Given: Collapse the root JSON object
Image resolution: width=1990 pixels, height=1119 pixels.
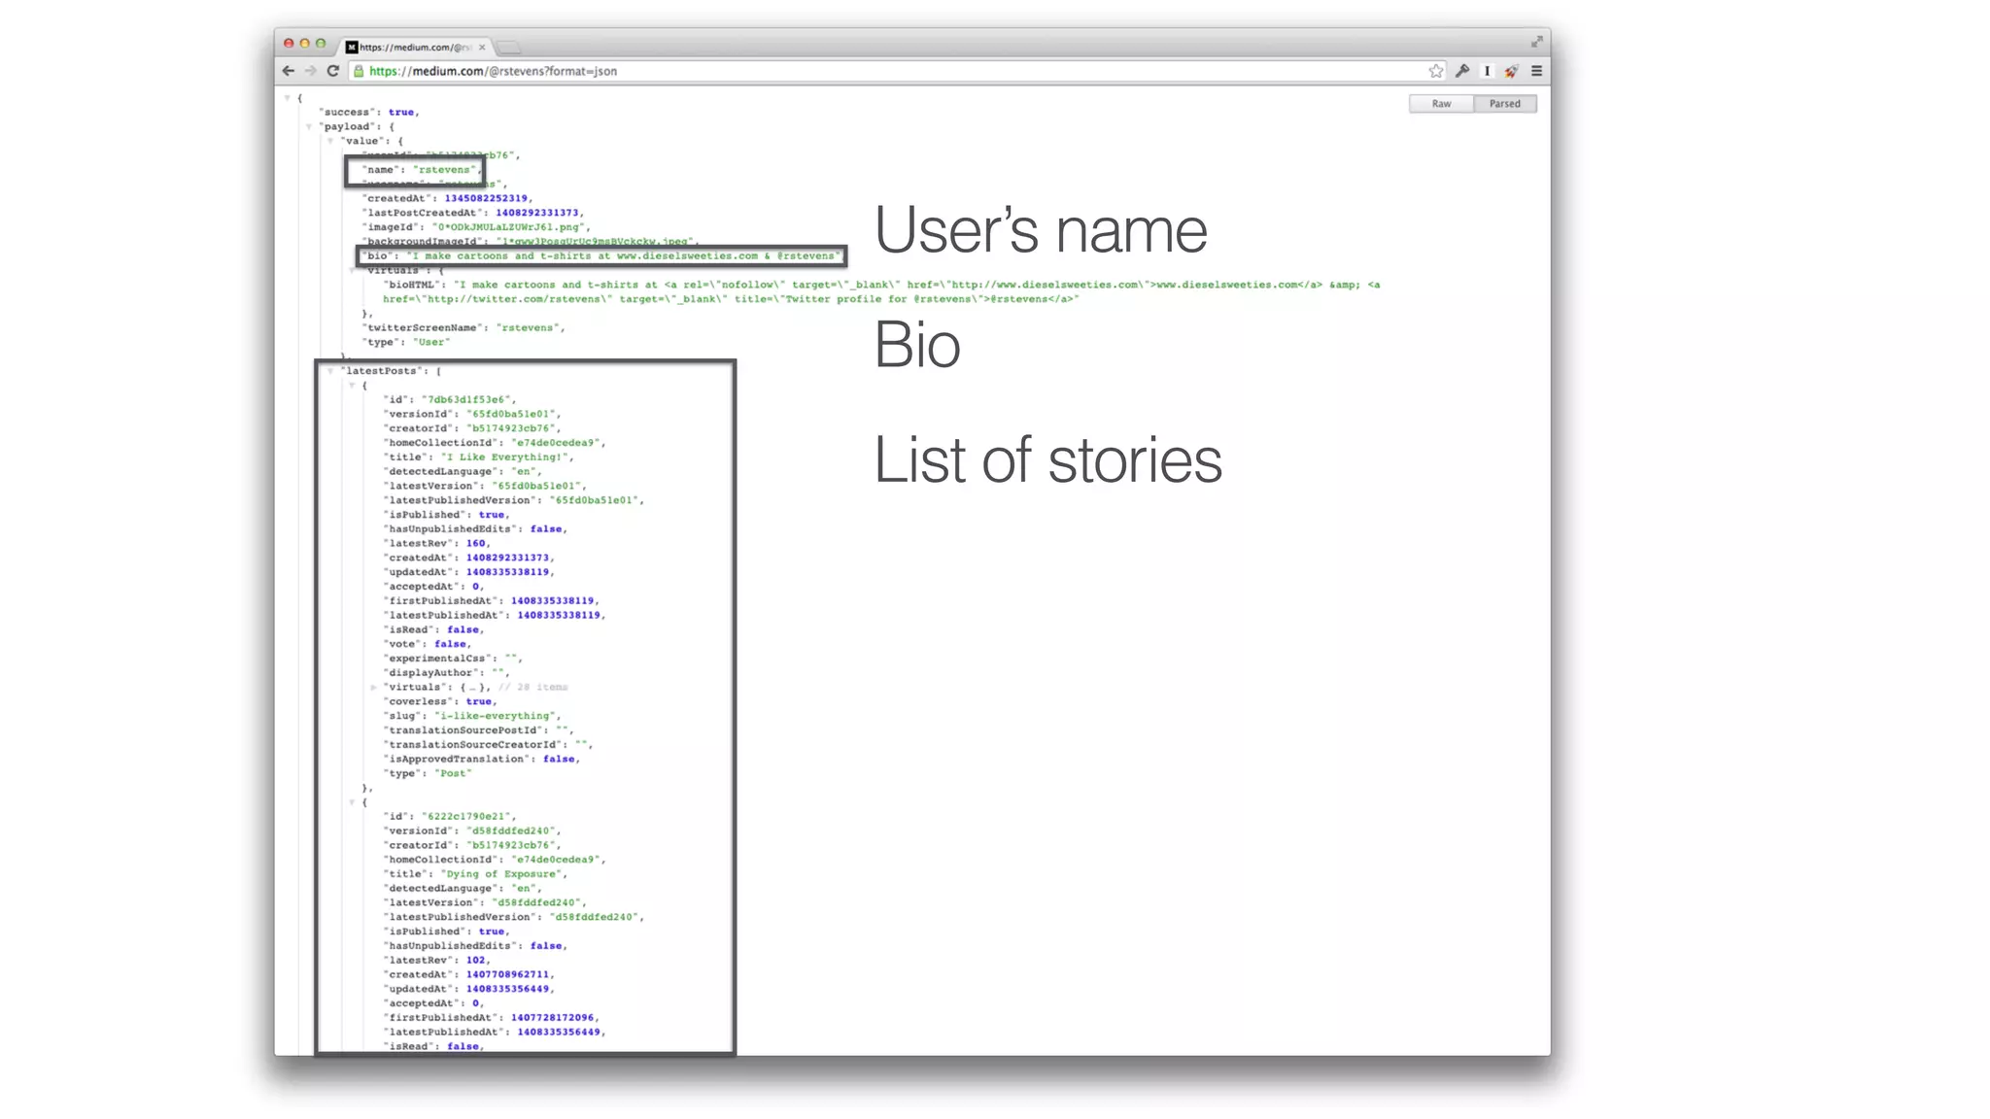Looking at the screenshot, I should click(288, 98).
